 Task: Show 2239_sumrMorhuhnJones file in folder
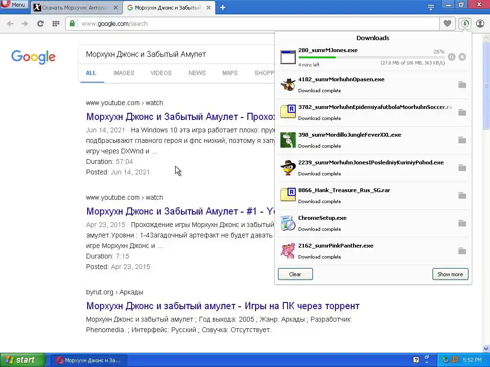click(462, 168)
